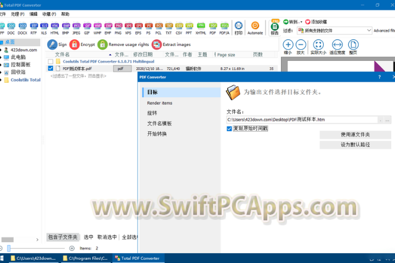Screen dimensions: 395x263
Task: Click 使用源文件夹 button
Action: (x=355, y=135)
